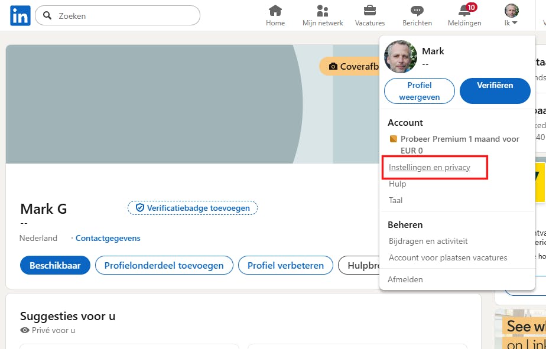
Task: Click the cover image camera icon
Action: (x=333, y=67)
